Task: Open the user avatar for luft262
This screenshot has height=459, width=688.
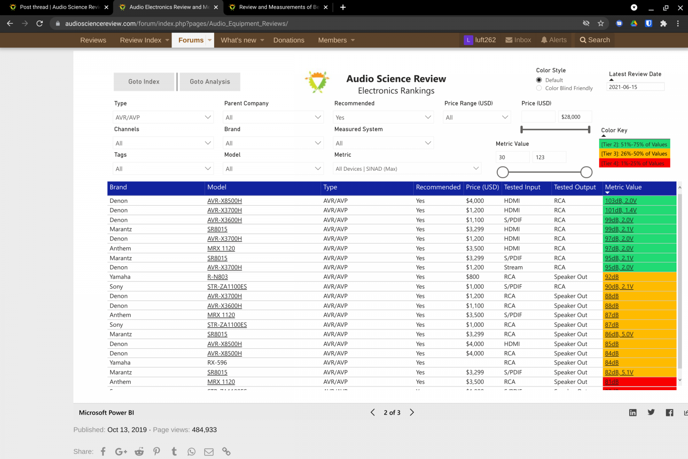Action: coord(468,40)
